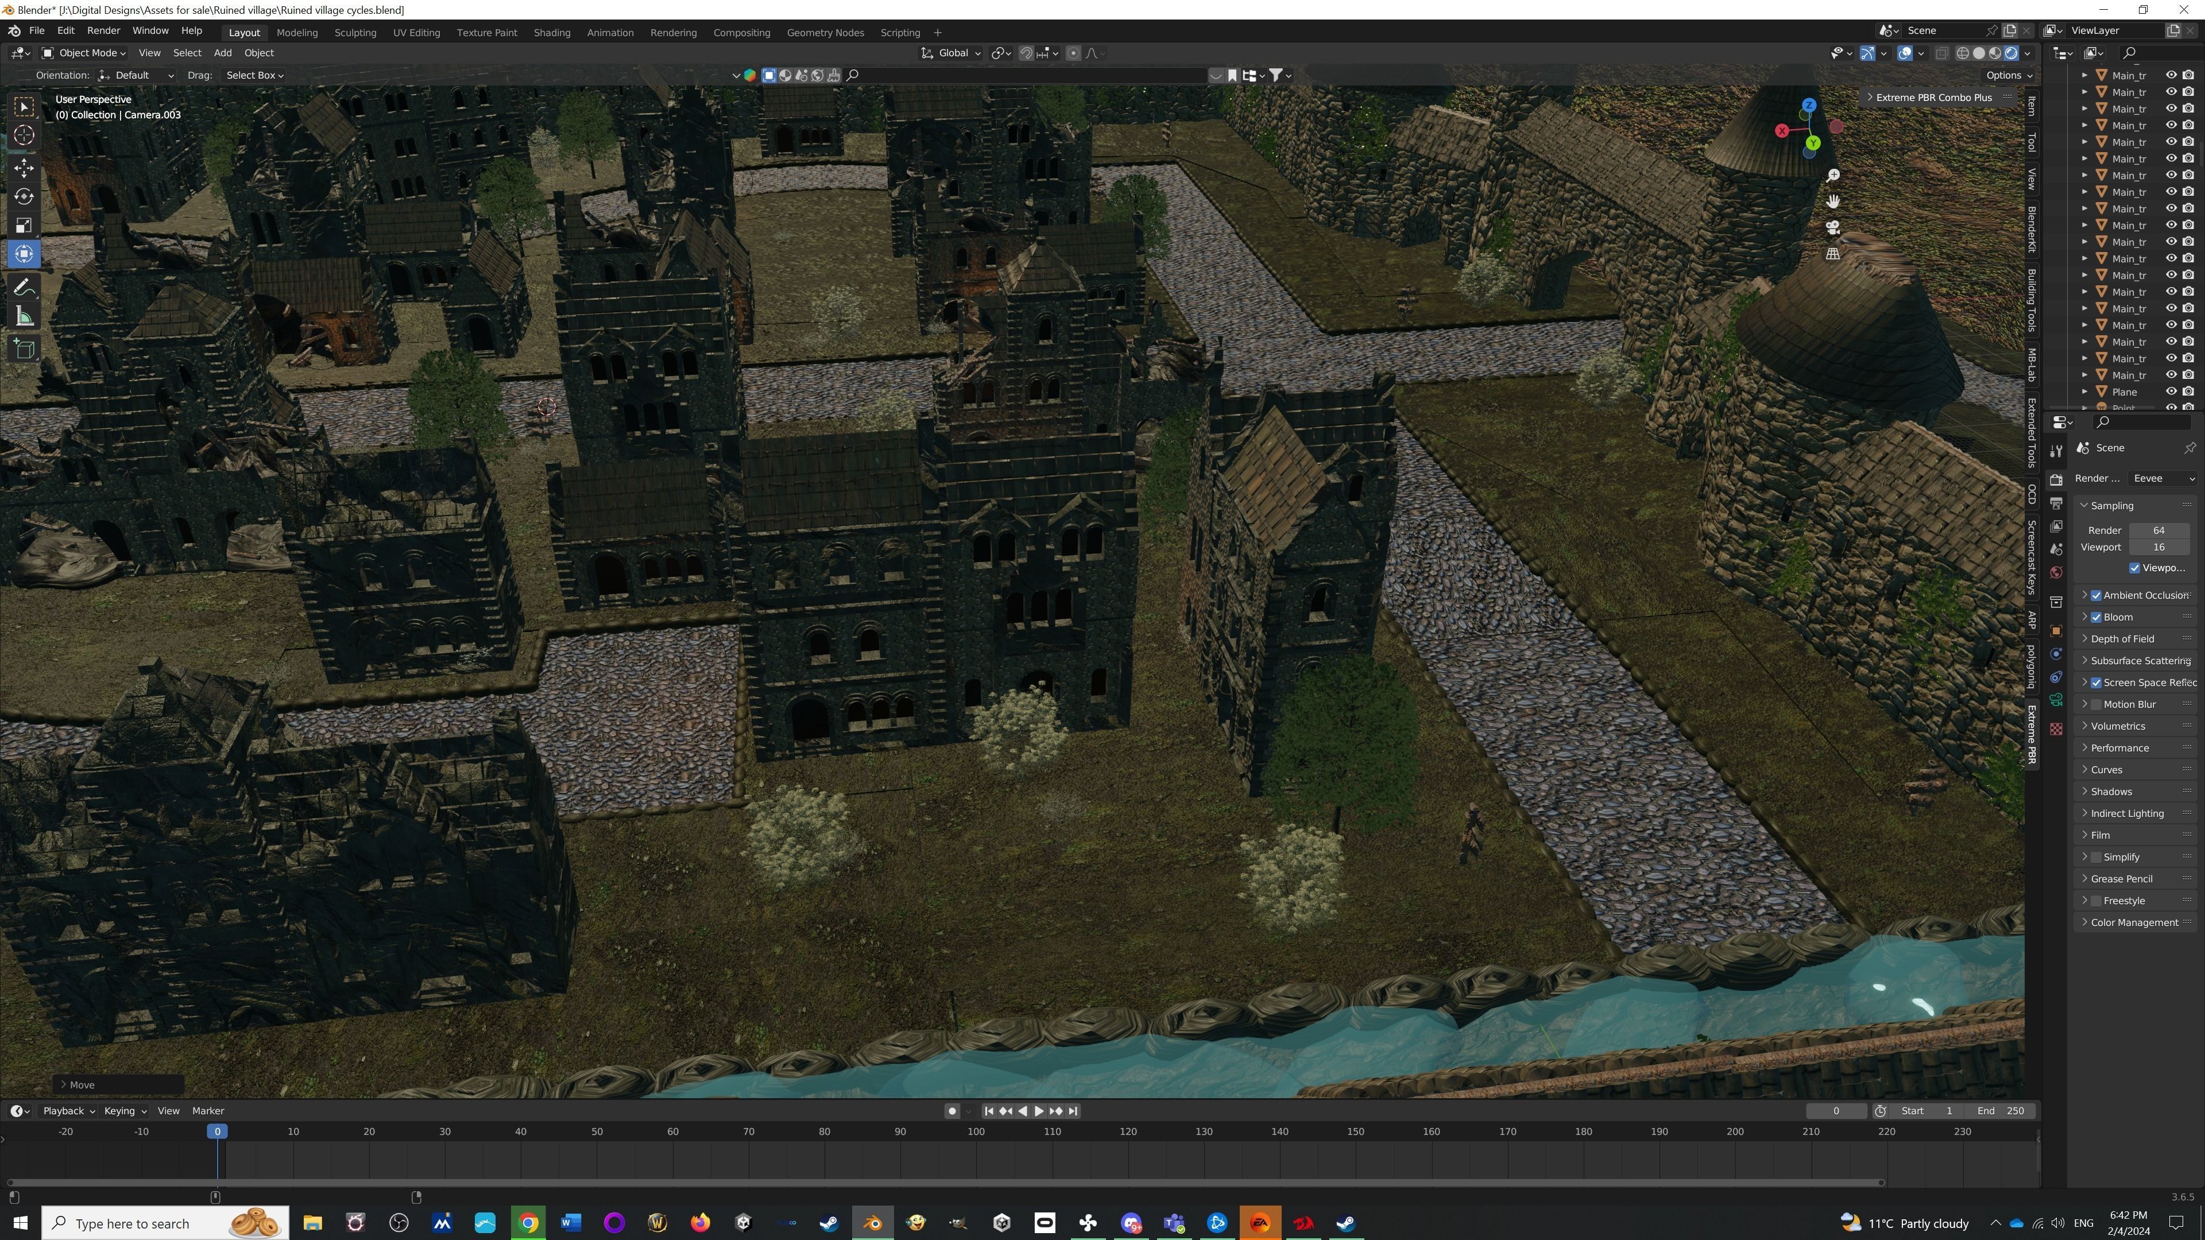2205x1240 pixels.
Task: Switch to the Geometry Nodes workspace tab
Action: pyautogui.click(x=825, y=33)
